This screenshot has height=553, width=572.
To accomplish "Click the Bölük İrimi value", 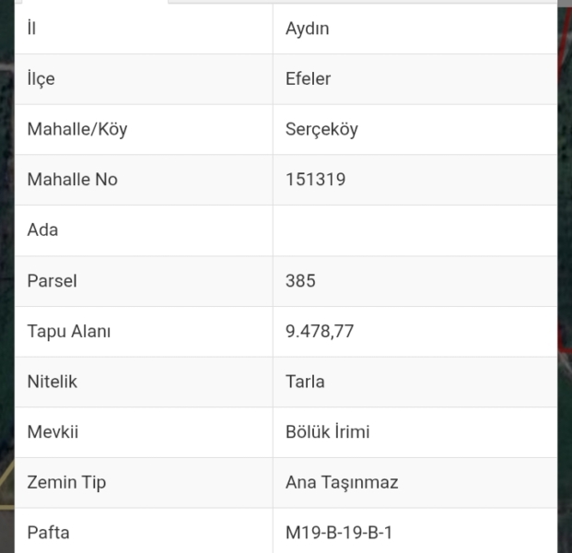I will pos(328,432).
